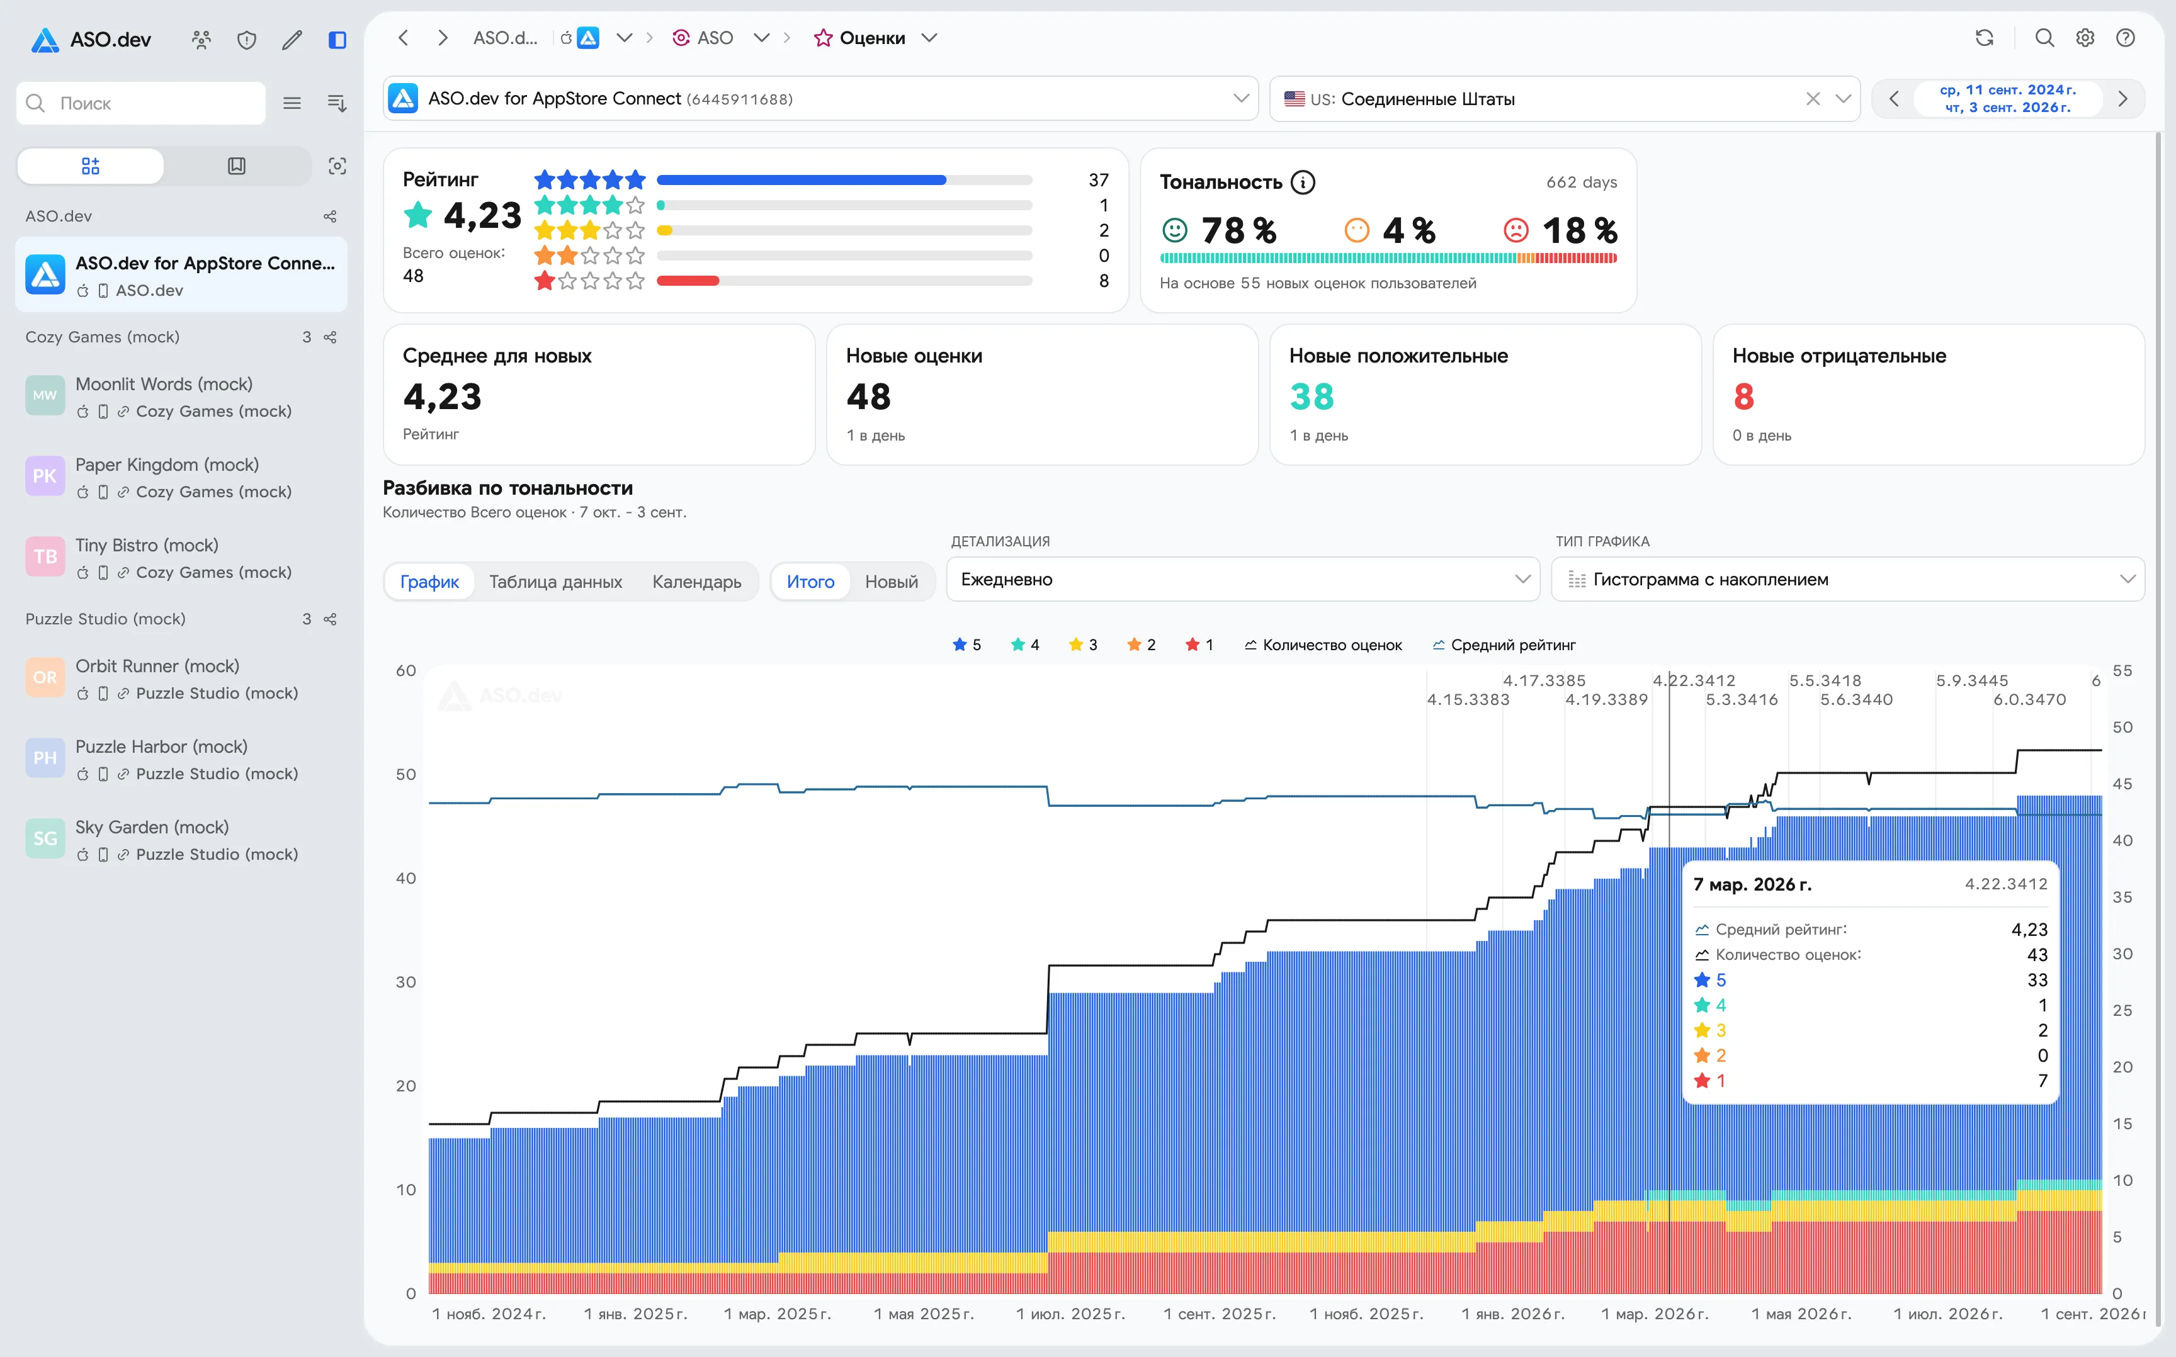Switch to the График tab

point(429,582)
